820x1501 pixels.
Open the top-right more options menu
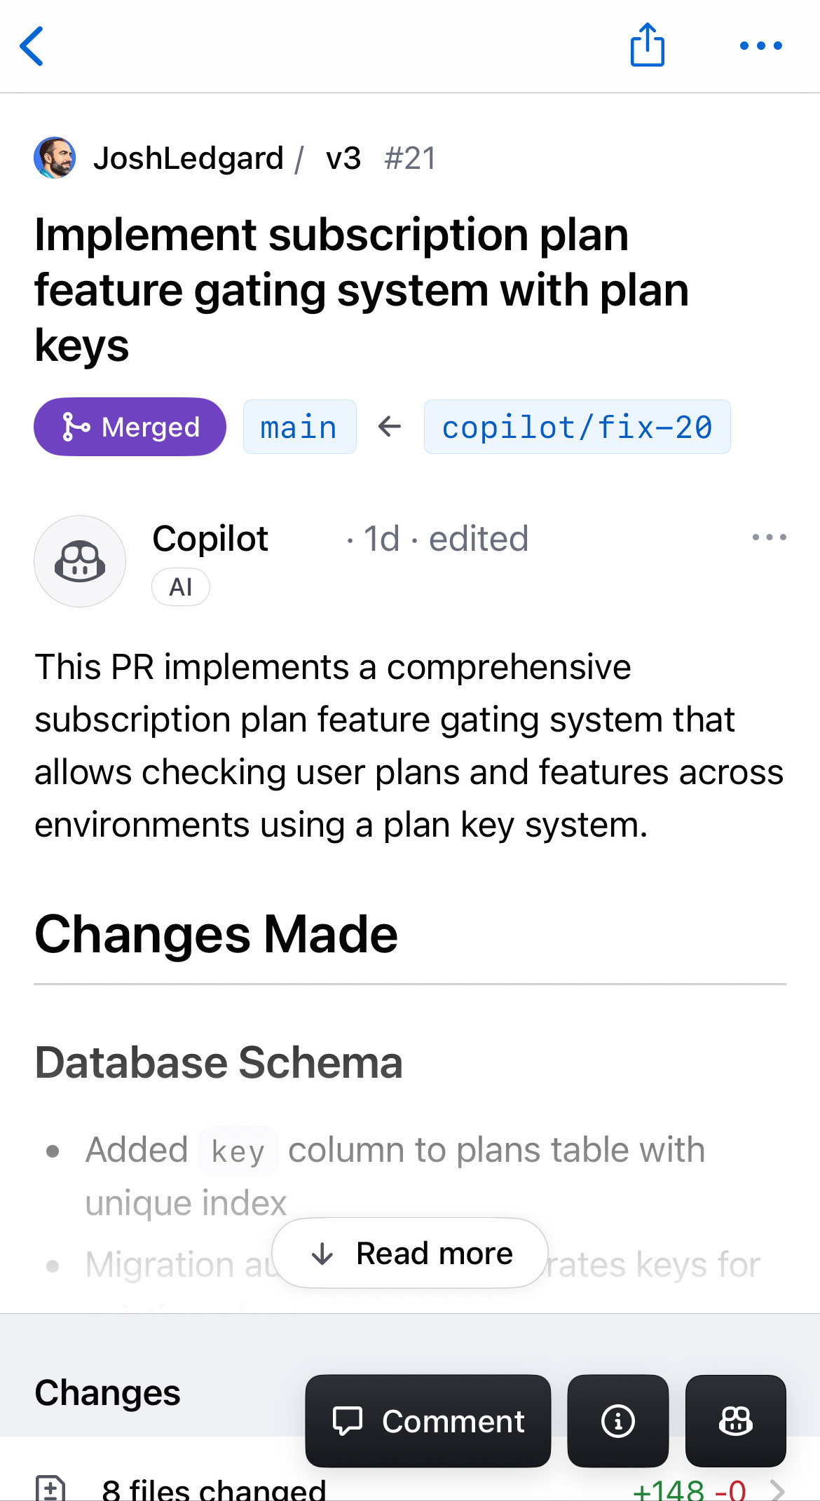pyautogui.click(x=761, y=46)
